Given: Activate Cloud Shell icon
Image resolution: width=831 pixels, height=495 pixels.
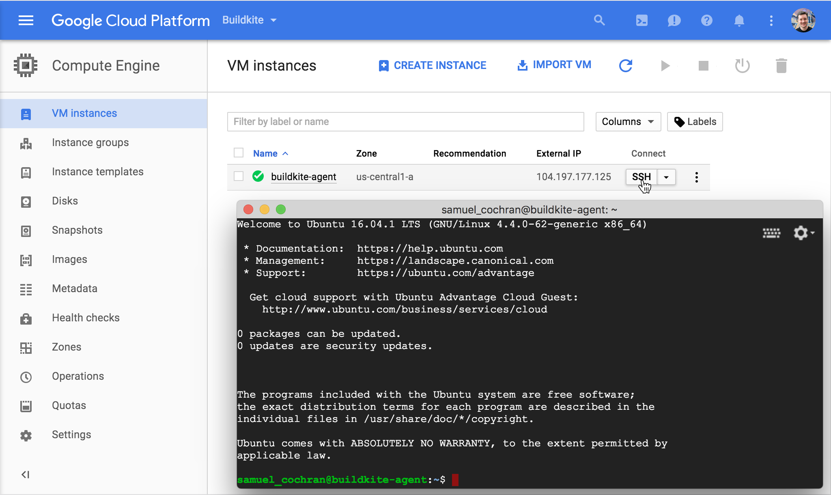Looking at the screenshot, I should [642, 20].
